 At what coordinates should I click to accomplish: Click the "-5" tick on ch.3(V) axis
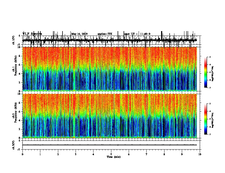pos(19,150)
